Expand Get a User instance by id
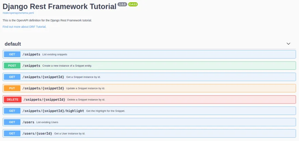299x141 pixels. click(149, 134)
